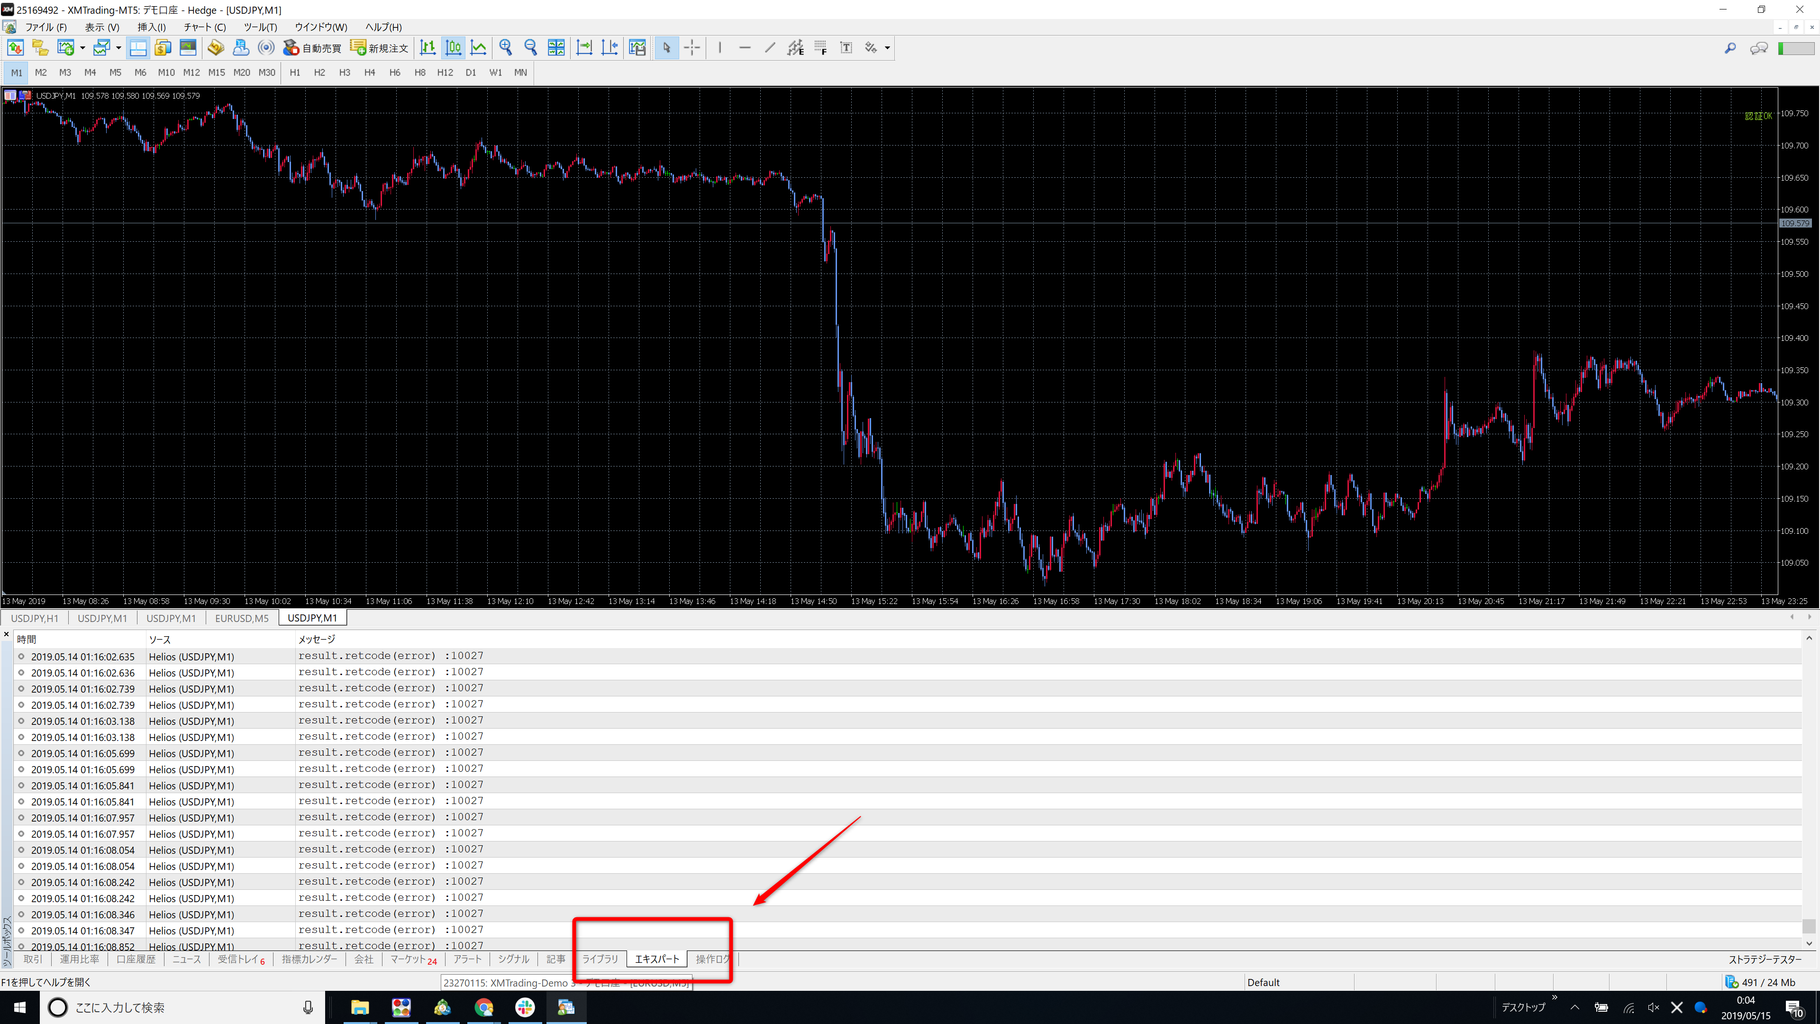Image resolution: width=1820 pixels, height=1024 pixels.
Task: Expand the new chart dropdown arrow
Action: (x=82, y=47)
